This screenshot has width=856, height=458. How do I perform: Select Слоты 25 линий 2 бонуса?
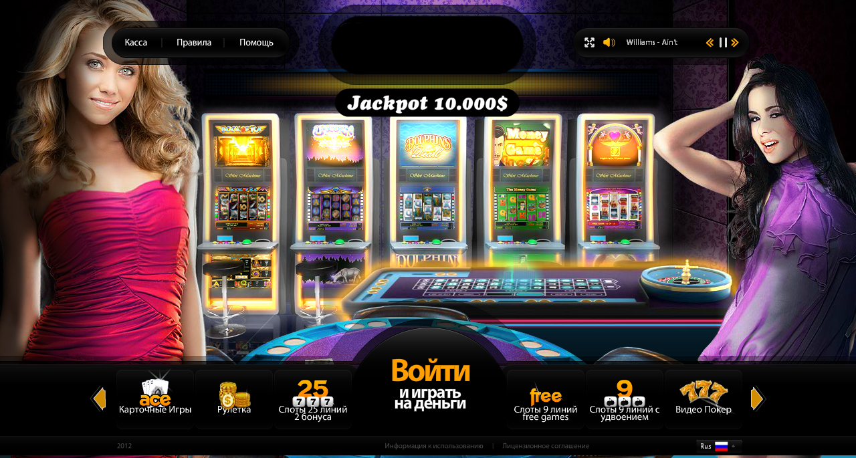[313, 399]
